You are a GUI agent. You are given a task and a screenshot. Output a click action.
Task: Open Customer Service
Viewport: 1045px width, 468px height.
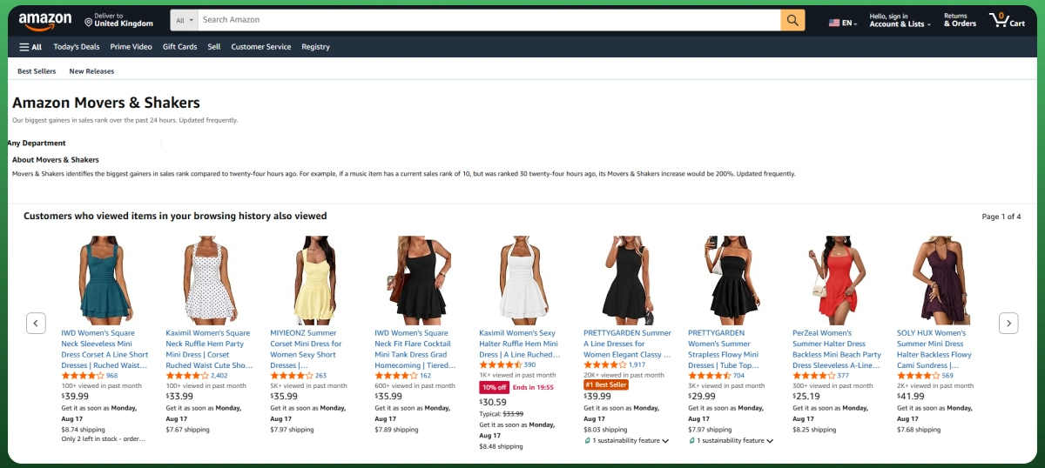click(261, 47)
